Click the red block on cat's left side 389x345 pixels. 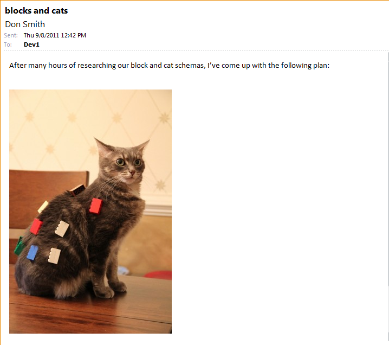36,227
